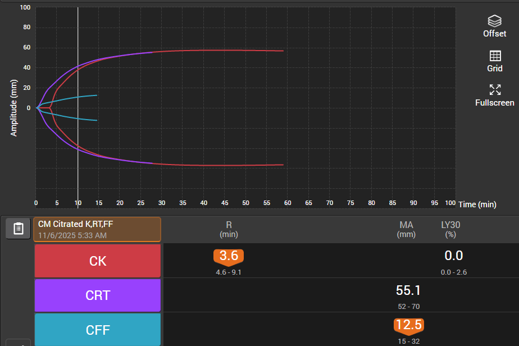Open the chart in Fullscreen
The height and width of the screenshot is (346, 519).
pos(494,90)
